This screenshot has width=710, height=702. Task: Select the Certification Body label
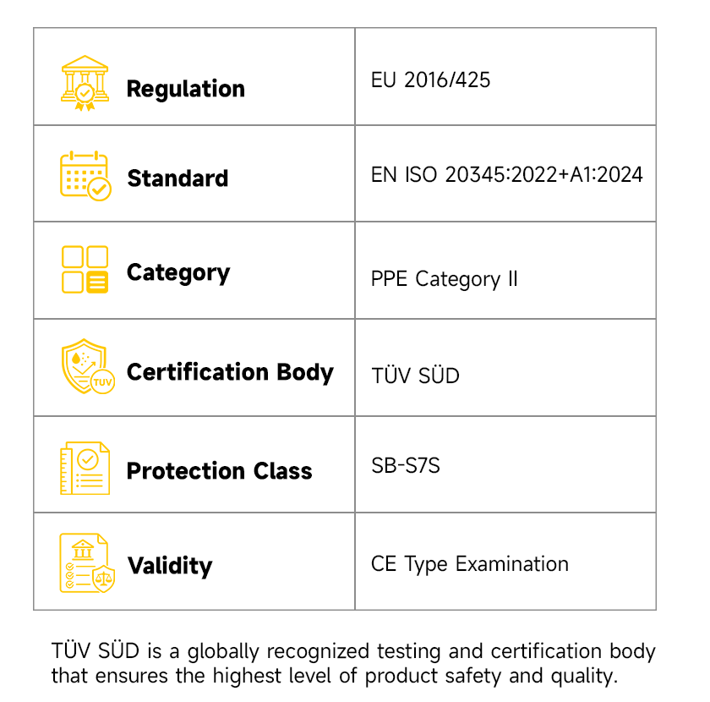(230, 372)
